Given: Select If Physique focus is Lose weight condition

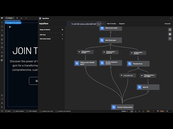Looking at the screenshot, I should (x=148, y=76).
